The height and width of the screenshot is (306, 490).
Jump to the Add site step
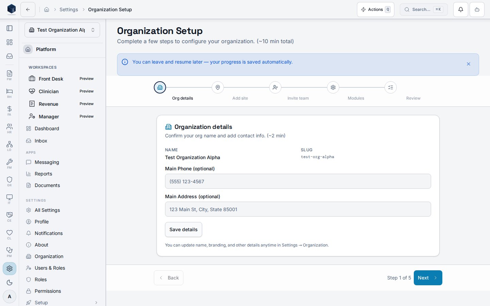pyautogui.click(x=218, y=87)
